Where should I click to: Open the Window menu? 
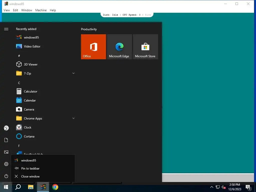(26, 10)
